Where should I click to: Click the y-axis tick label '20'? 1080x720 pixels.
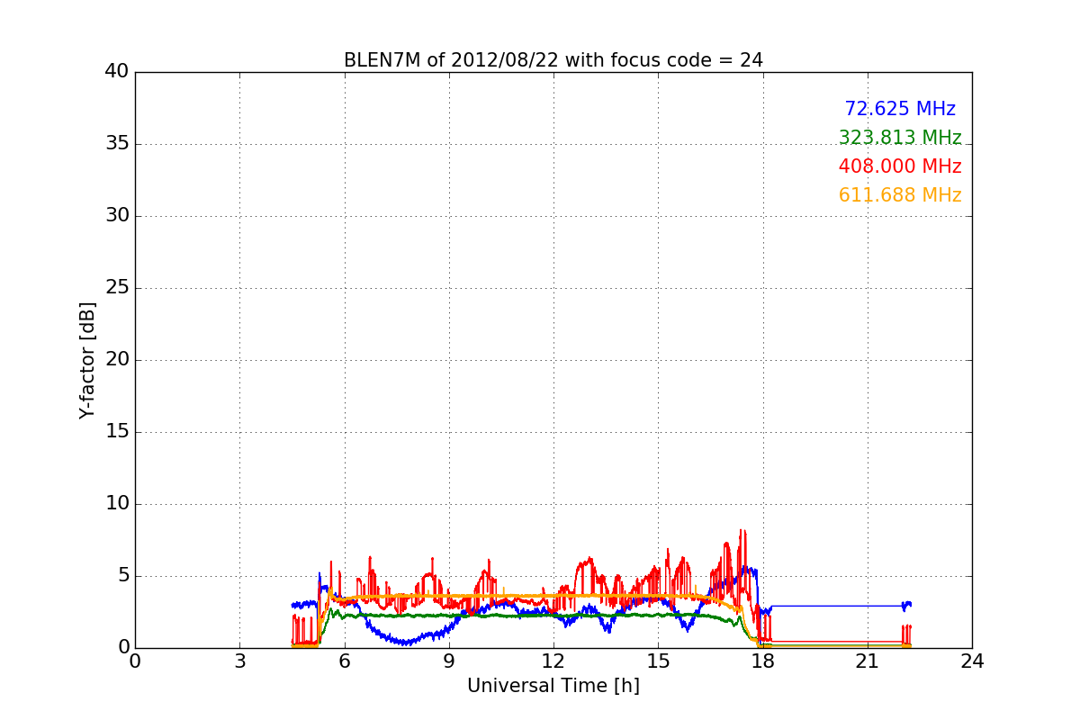click(117, 360)
